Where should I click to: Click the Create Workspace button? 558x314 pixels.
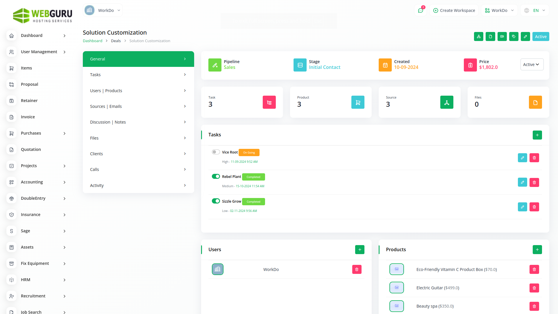click(x=454, y=10)
